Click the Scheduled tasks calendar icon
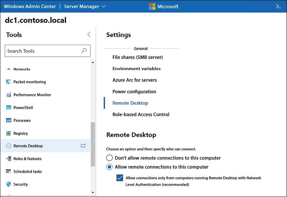This screenshot has width=287, height=197. 9,171
